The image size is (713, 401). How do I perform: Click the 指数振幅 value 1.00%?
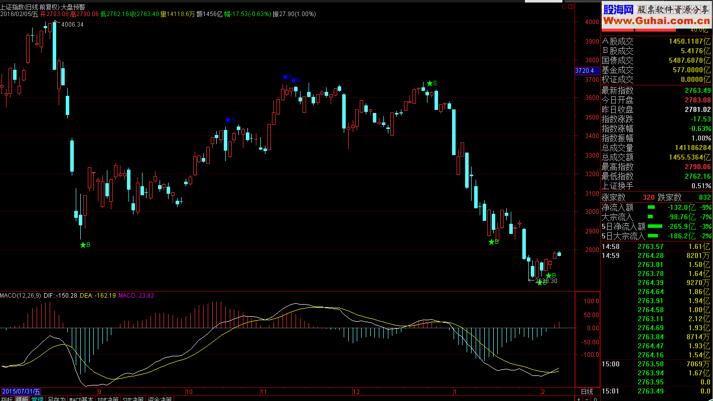coord(701,139)
